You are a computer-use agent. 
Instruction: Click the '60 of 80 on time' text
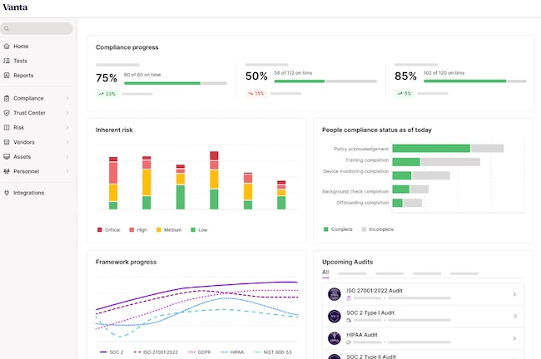(142, 75)
